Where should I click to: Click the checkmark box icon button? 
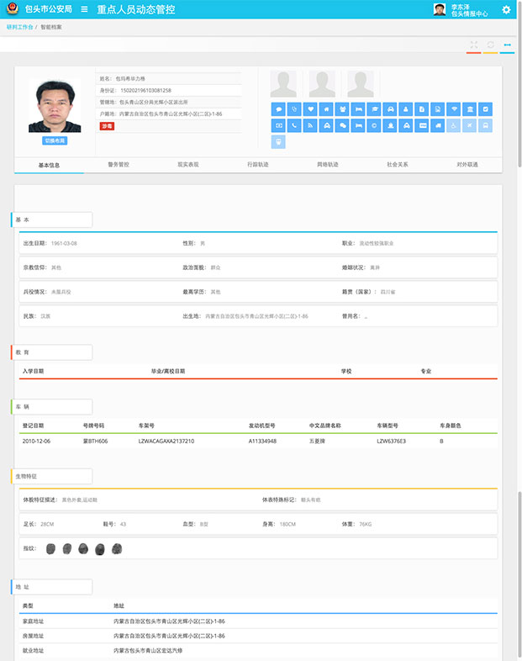click(485, 109)
